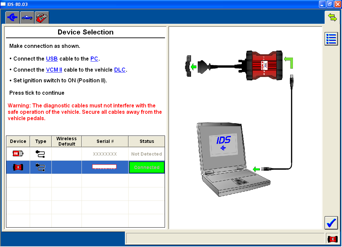Open the blue list menu icon
The width and height of the screenshot is (342, 247).
coord(331,39)
